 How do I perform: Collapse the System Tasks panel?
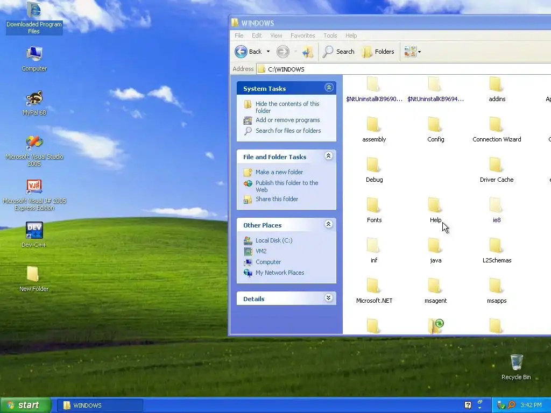pyautogui.click(x=329, y=88)
